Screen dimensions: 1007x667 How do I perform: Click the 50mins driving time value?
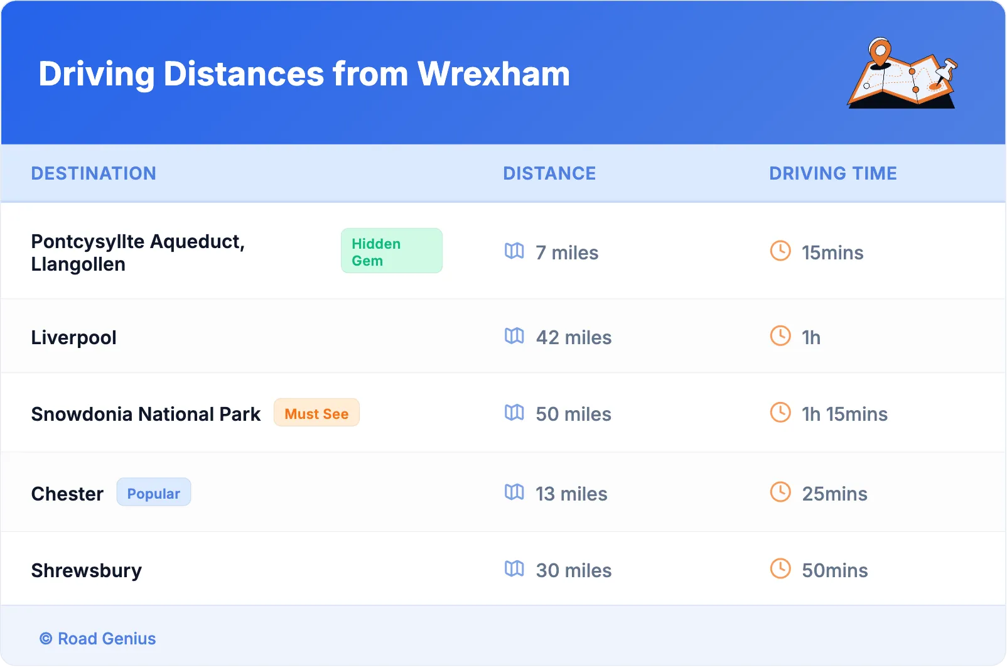(835, 570)
